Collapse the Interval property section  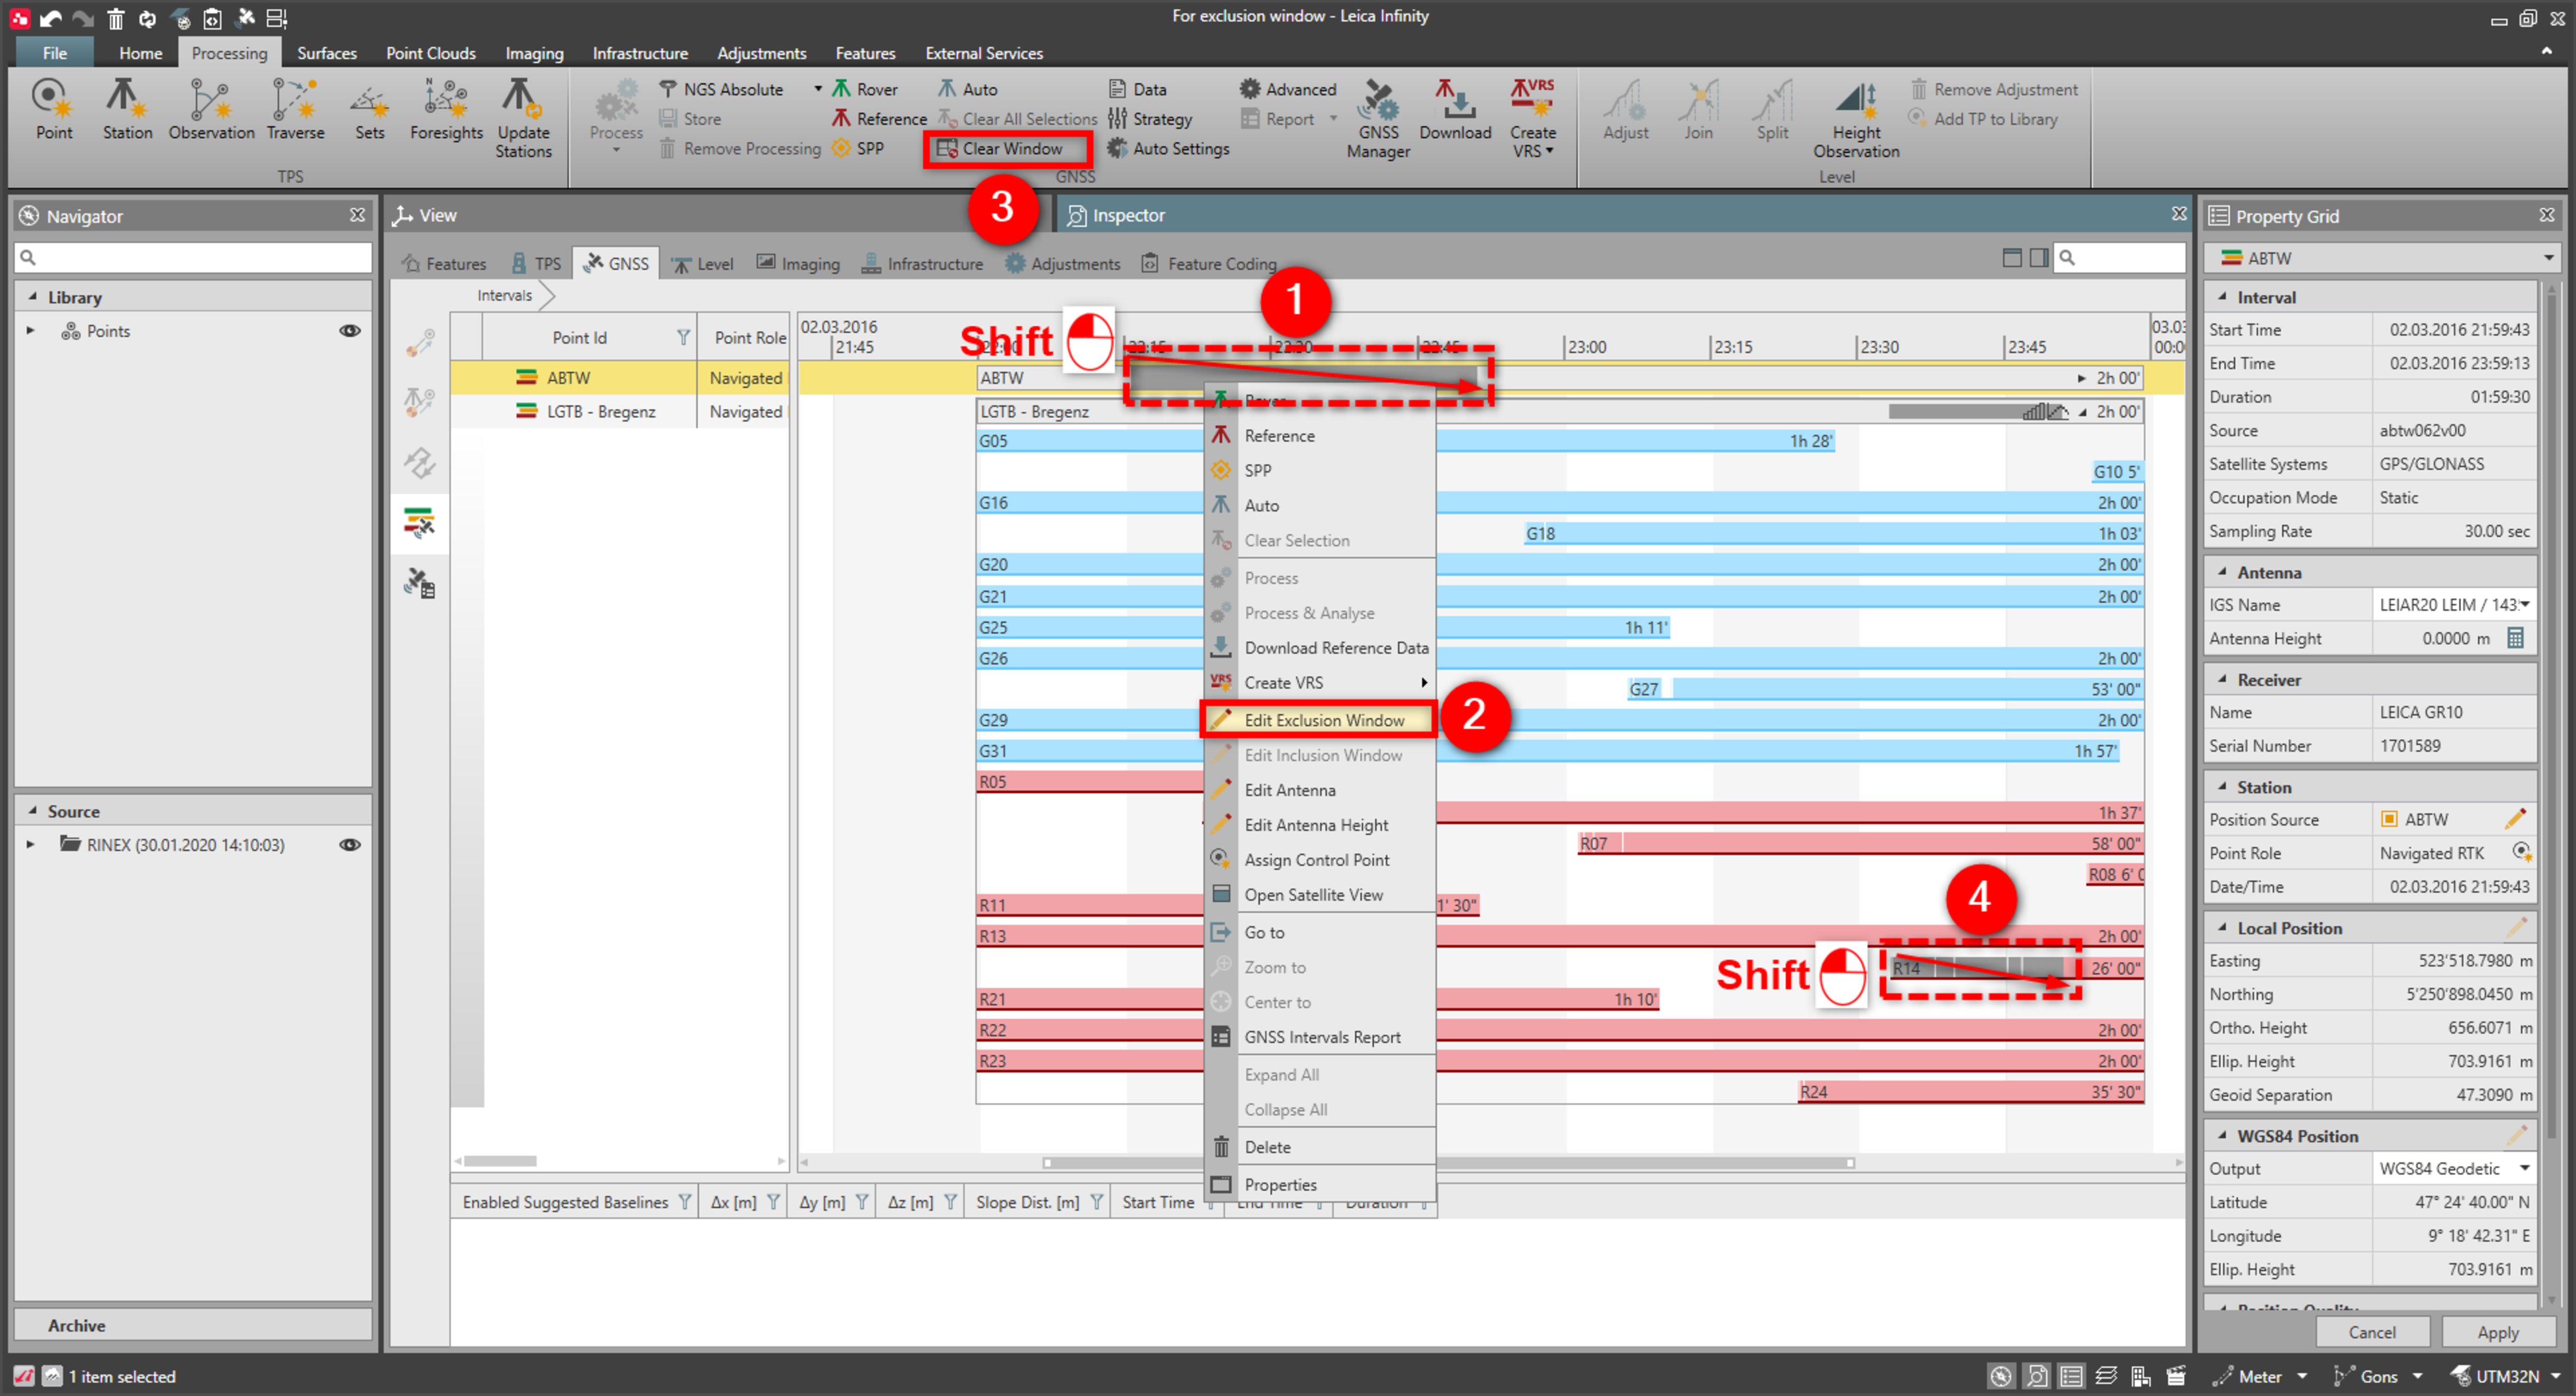coord(2222,296)
